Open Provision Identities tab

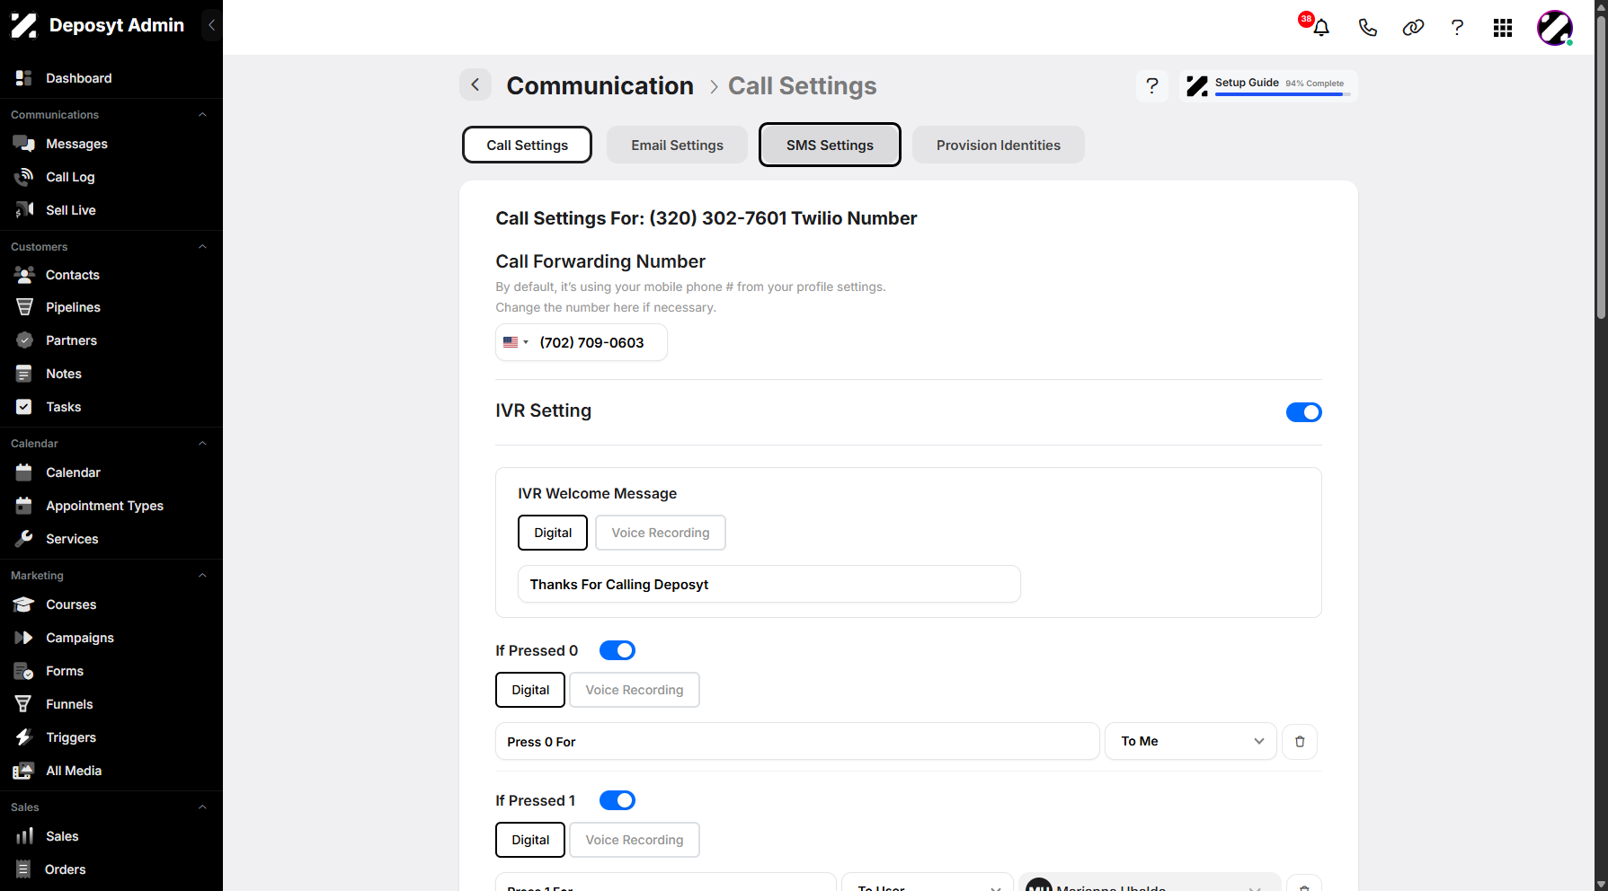(x=998, y=145)
